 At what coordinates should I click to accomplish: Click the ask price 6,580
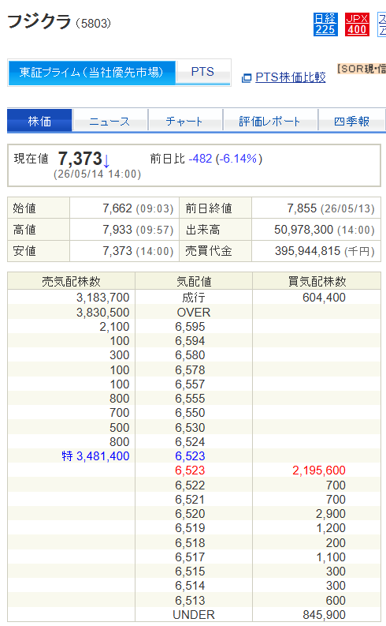(x=190, y=355)
